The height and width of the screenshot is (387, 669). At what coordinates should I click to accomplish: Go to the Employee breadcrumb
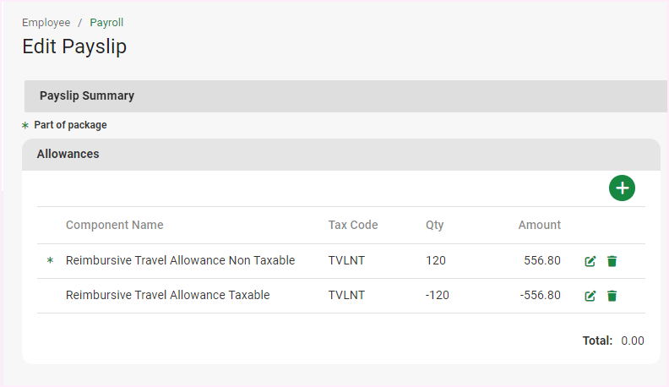pyautogui.click(x=46, y=23)
